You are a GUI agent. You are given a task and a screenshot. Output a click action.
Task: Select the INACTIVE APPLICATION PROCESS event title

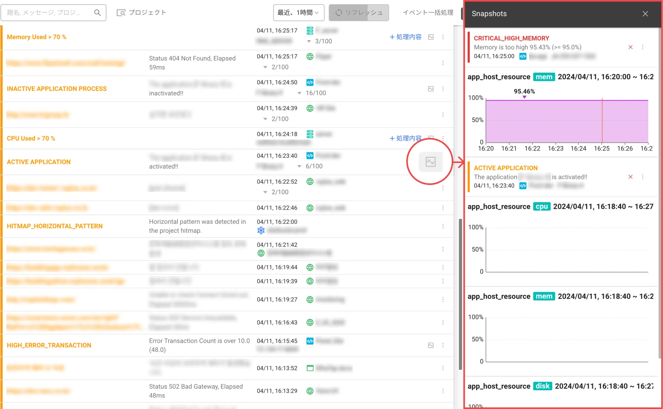tap(56, 89)
